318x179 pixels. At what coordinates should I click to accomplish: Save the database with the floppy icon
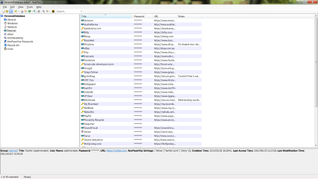[x=11, y=12]
